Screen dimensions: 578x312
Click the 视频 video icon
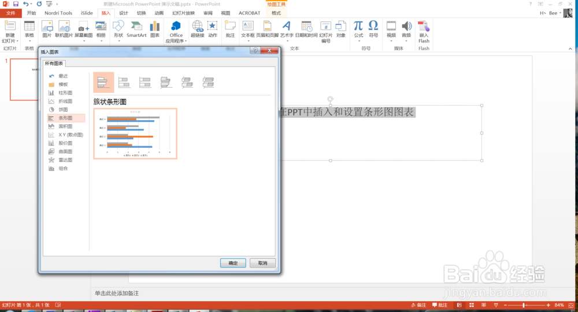pyautogui.click(x=391, y=29)
